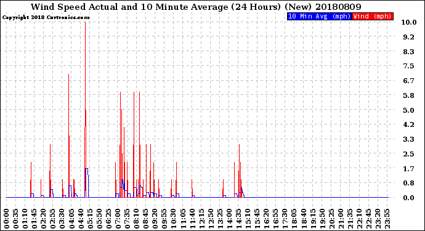Click the 07:00 time axis label
The height and width of the screenshot is (231, 425).
click(118, 219)
